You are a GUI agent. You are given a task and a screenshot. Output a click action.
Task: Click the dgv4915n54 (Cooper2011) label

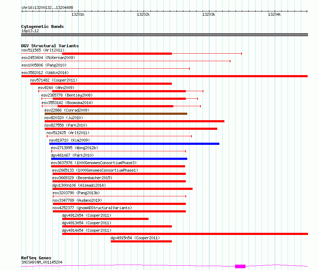click(135, 238)
